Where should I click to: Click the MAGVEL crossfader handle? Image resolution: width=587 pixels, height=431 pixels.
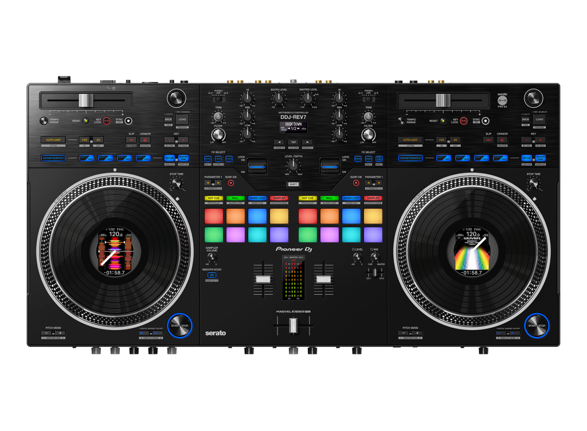(293, 326)
